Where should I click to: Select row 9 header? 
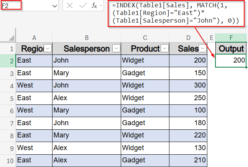point(8,148)
